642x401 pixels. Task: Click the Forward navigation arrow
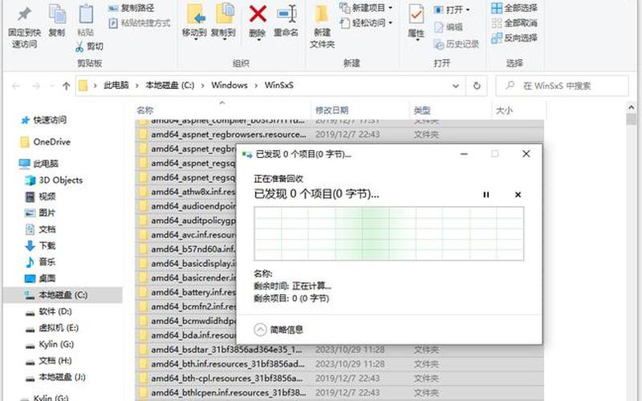click(36, 86)
